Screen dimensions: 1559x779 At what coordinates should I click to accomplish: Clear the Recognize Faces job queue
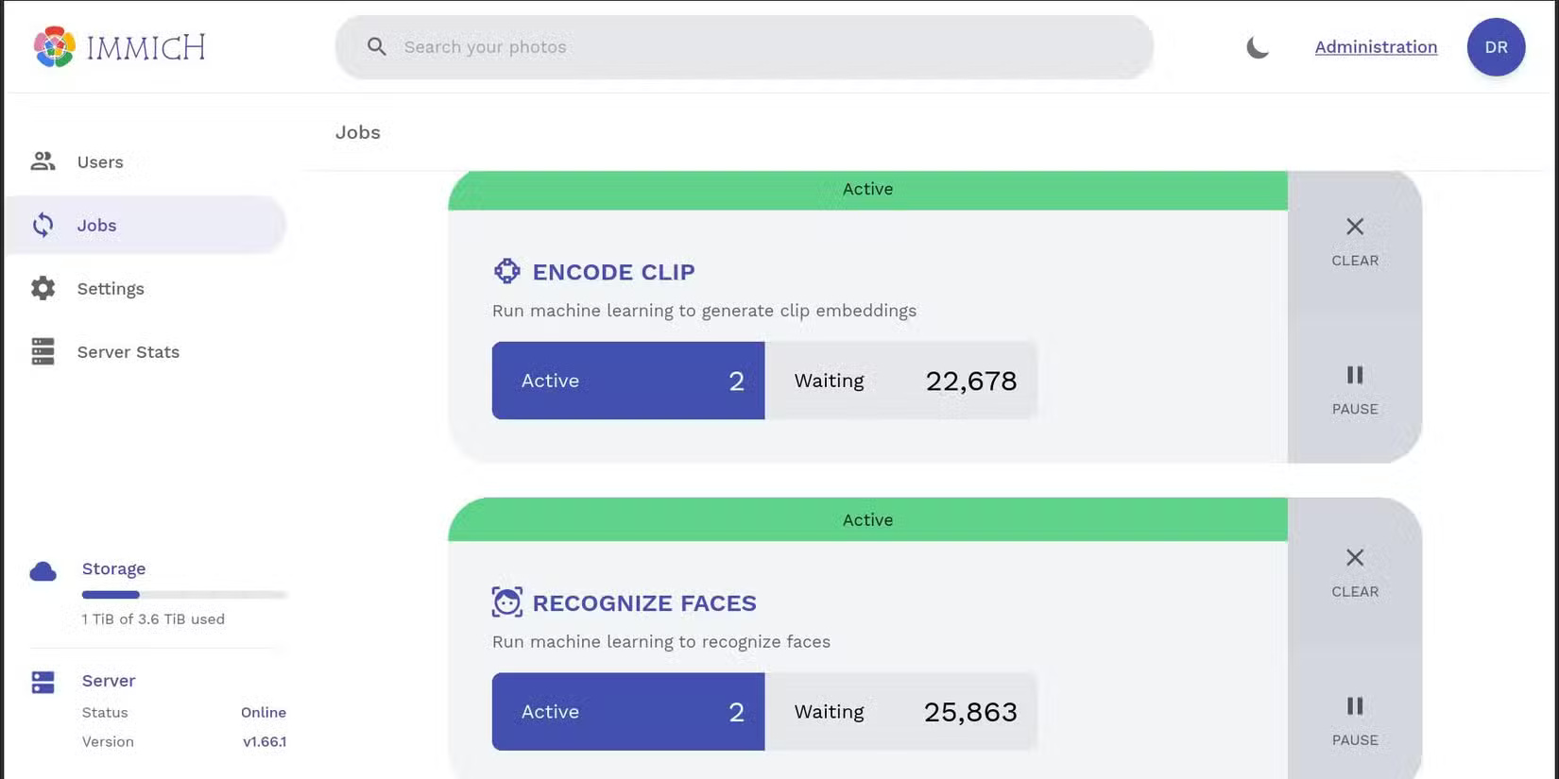[x=1354, y=572]
